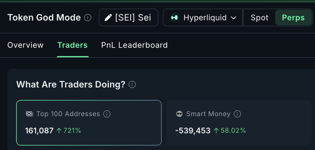This screenshot has height=150, width=315.
Task: Go to the Overview tab
Action: coord(25,45)
